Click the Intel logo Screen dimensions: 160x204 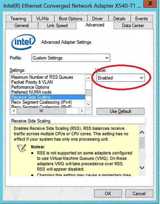point(23,42)
